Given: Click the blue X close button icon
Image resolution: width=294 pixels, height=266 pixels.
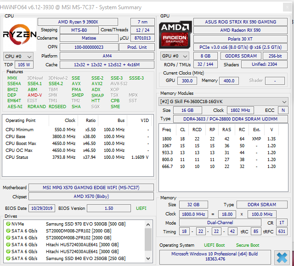Looking at the screenshot, I should [x=282, y=258].
